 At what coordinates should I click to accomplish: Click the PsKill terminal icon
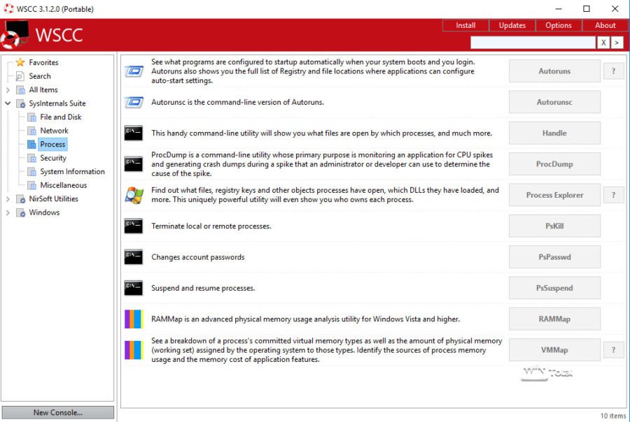(134, 226)
